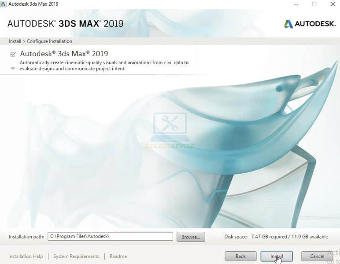Image resolution: width=340 pixels, height=264 pixels.
Task: Cancel the installer setup
Action: (317, 256)
